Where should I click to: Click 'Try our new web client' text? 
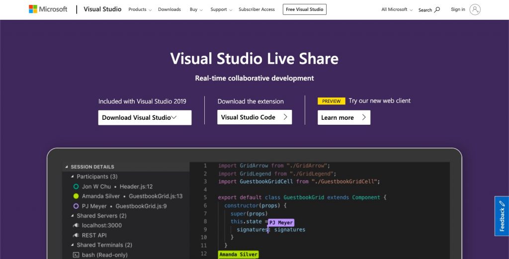pos(379,101)
